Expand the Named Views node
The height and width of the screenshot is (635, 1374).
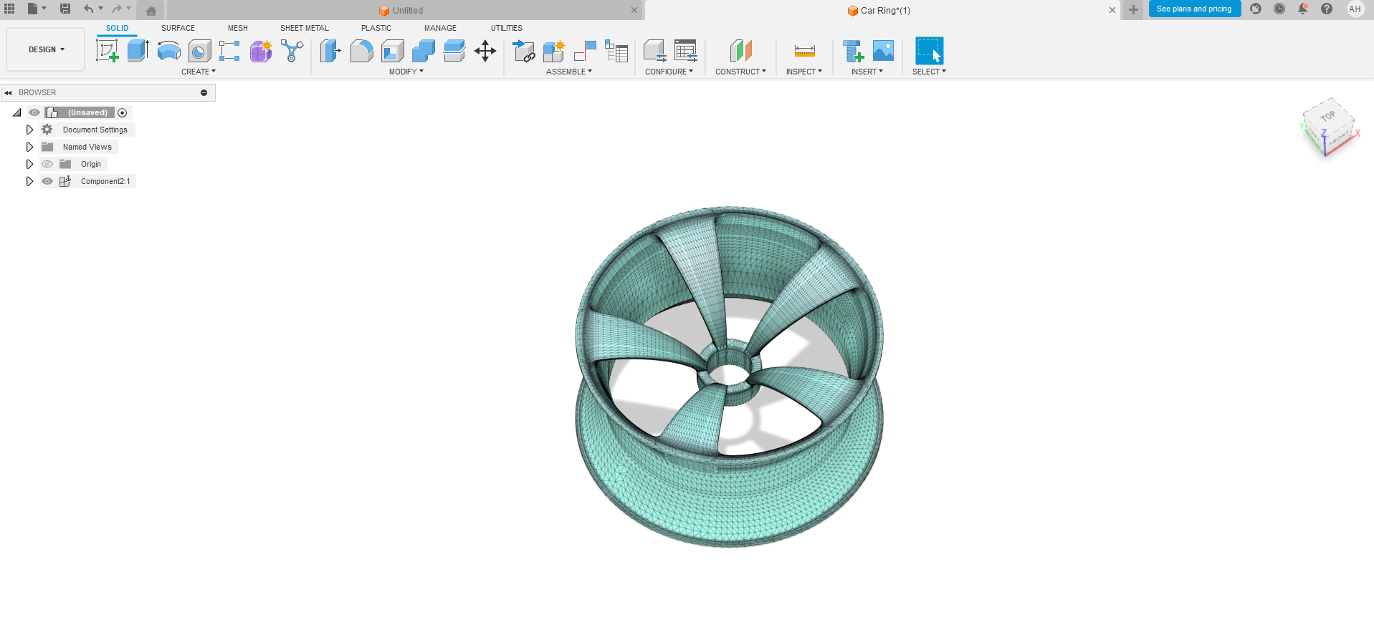pyautogui.click(x=29, y=147)
